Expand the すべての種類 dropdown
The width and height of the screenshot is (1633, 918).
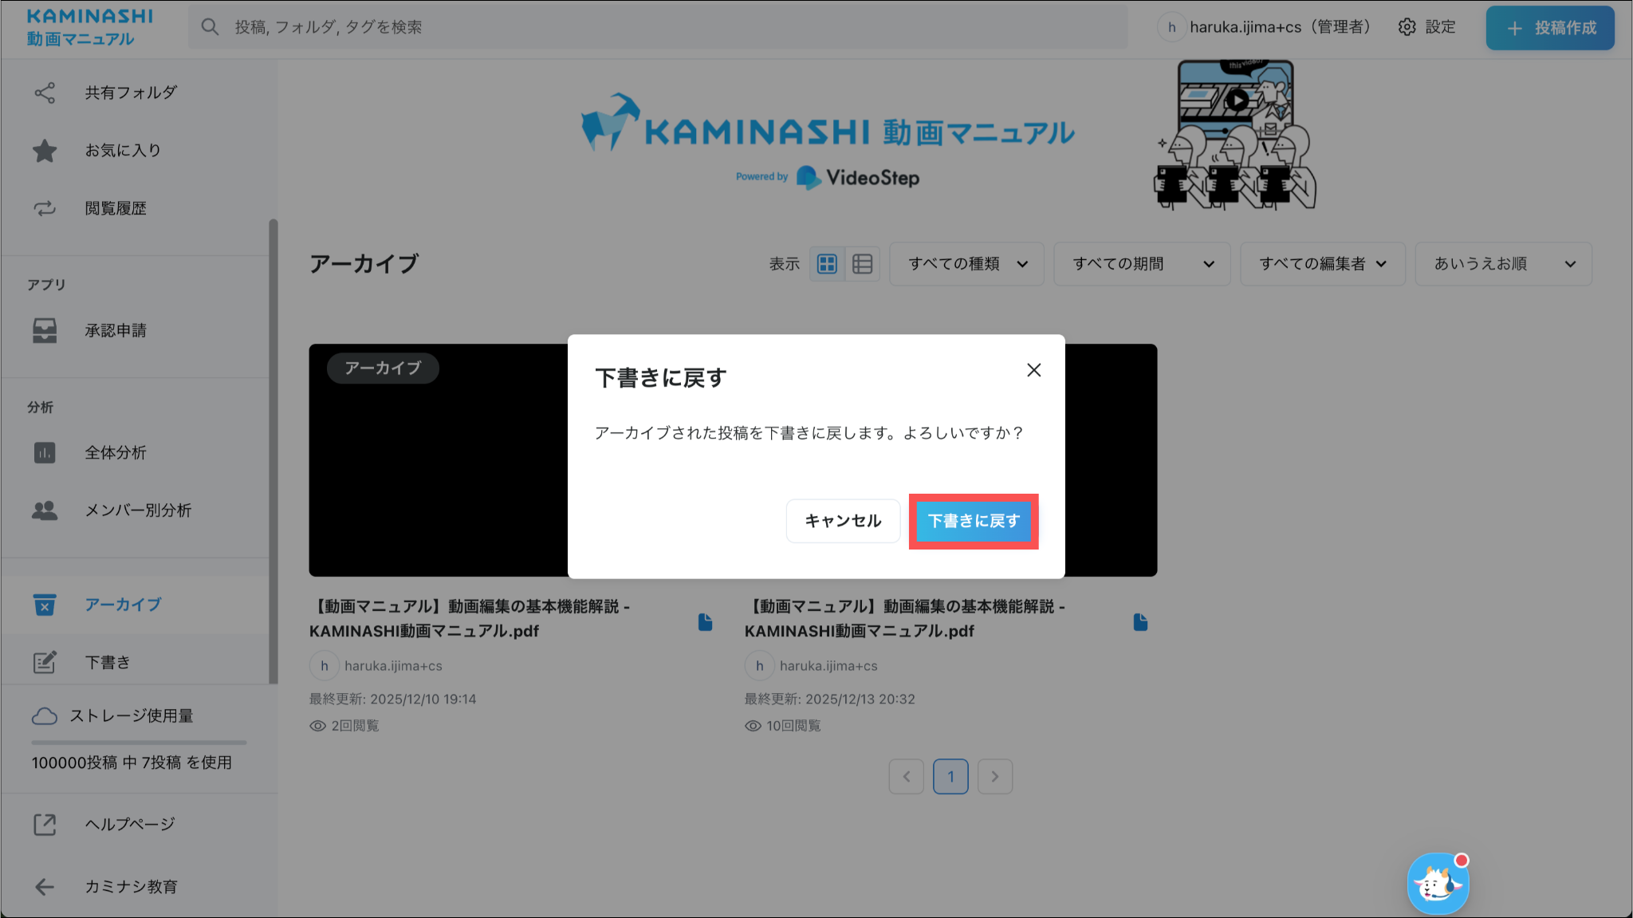(966, 264)
